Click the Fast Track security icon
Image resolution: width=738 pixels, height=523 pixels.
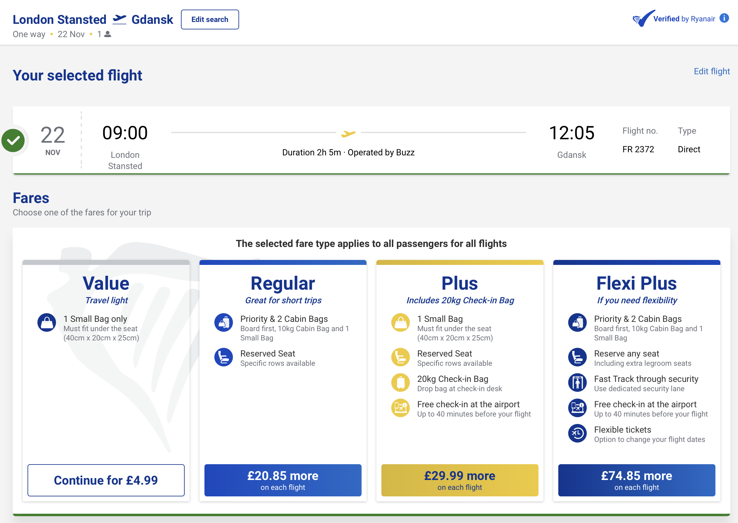pyautogui.click(x=577, y=383)
